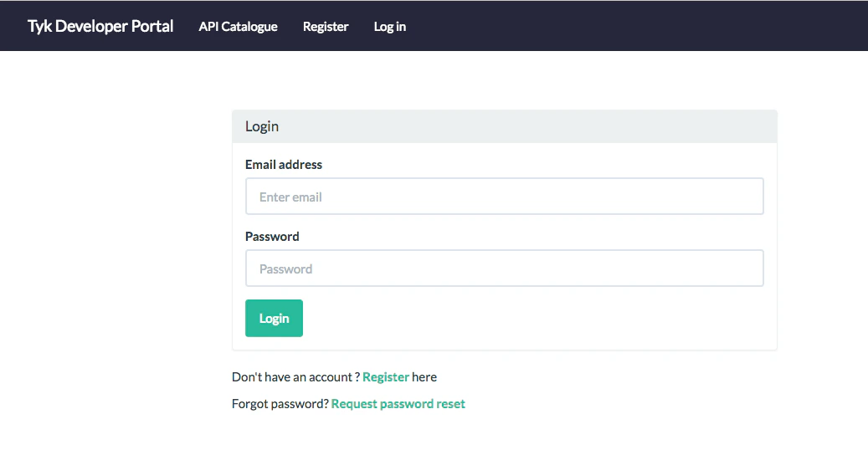Click the Password field label
Viewport: 868px width, 450px height.
pos(272,237)
